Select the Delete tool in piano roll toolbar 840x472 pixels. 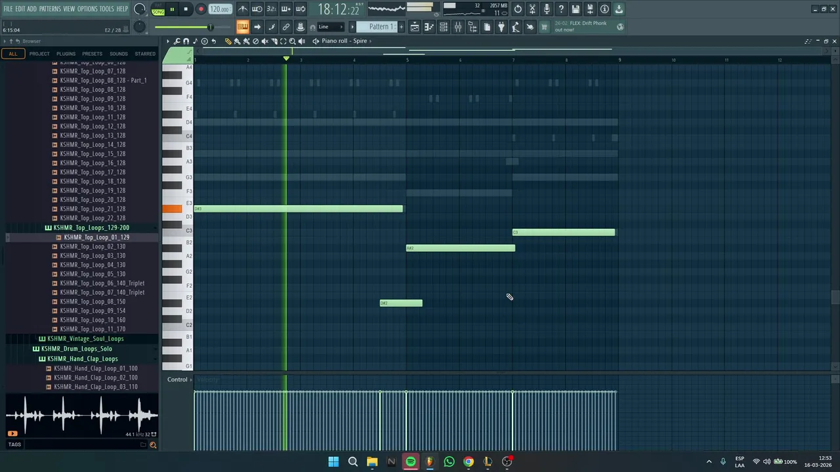(256, 41)
